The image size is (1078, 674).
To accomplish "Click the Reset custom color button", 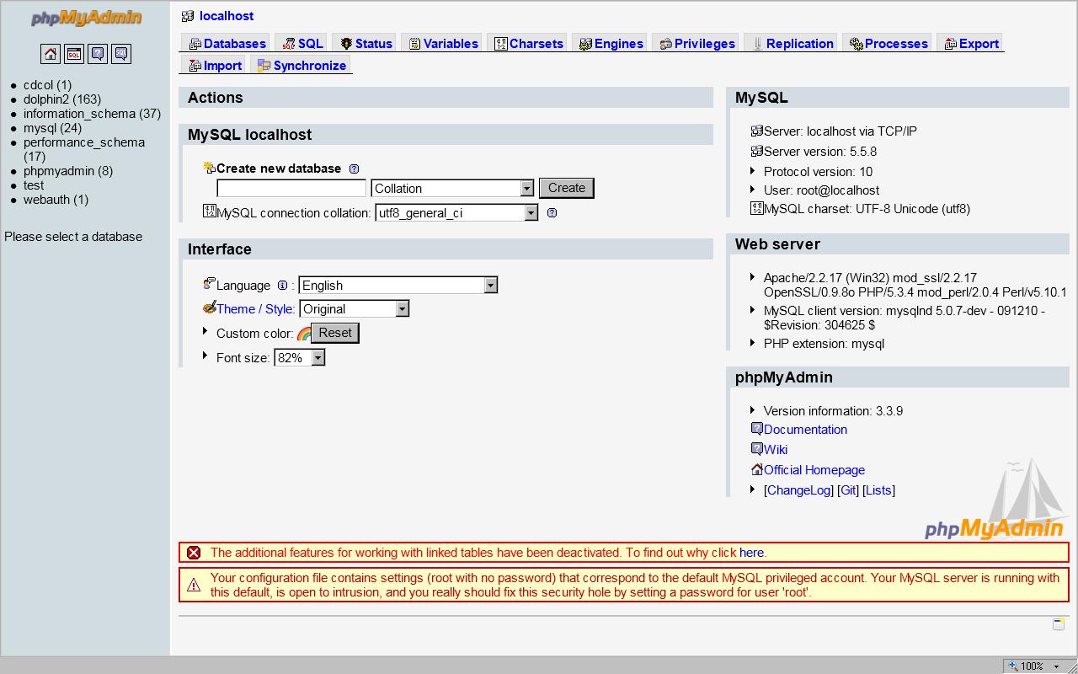I will click(335, 334).
